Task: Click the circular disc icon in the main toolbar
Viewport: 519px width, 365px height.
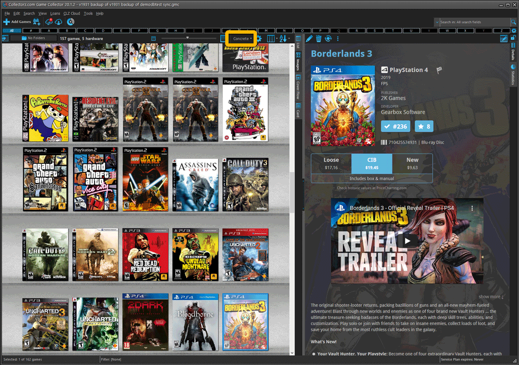Action: pos(70,22)
